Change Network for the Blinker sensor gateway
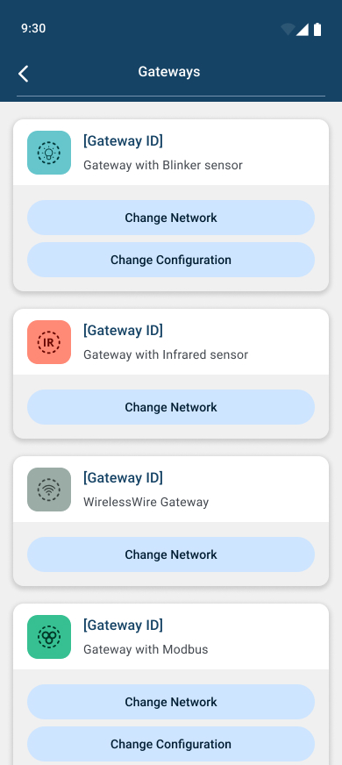The image size is (342, 765). click(x=171, y=218)
